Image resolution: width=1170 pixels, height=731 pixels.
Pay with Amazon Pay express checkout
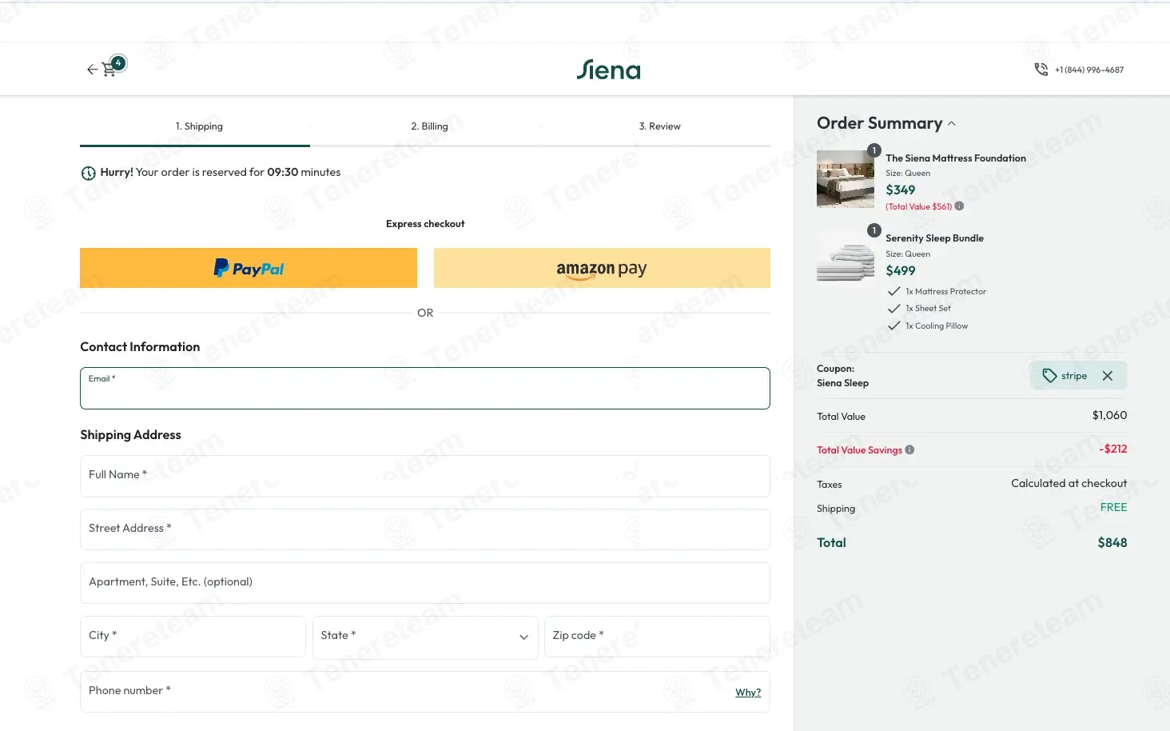pos(602,268)
